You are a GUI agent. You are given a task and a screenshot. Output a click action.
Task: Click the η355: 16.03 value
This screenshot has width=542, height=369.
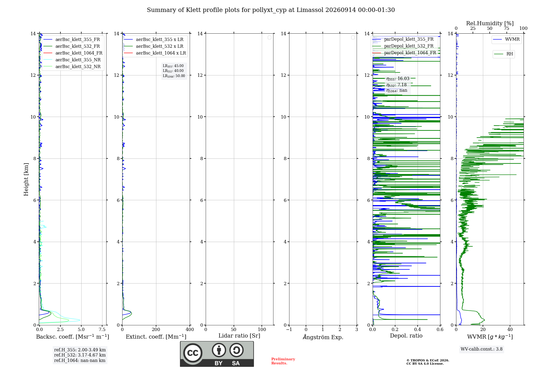398,79
